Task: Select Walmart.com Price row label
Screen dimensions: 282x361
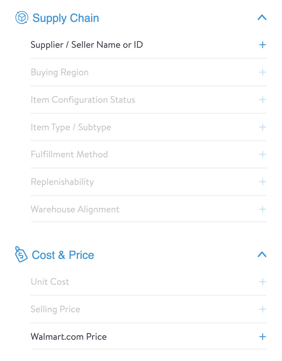Action: (69, 337)
